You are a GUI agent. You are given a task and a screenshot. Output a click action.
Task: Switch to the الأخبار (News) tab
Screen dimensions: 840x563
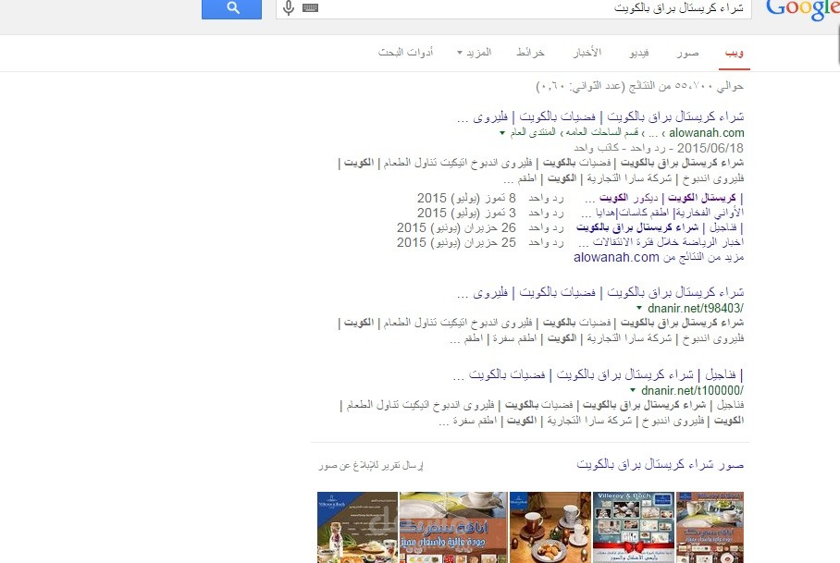click(587, 53)
